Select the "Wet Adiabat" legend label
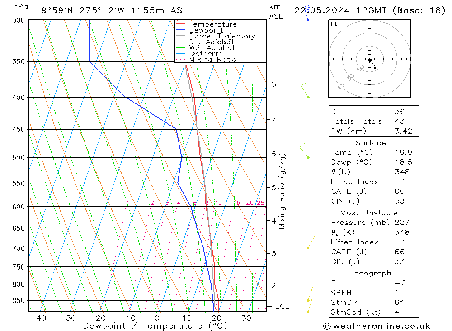This screenshot has width=452, height=331. 212,48
